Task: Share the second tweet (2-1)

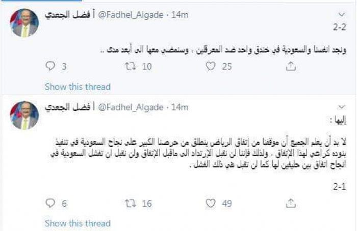Action: [x=289, y=204]
